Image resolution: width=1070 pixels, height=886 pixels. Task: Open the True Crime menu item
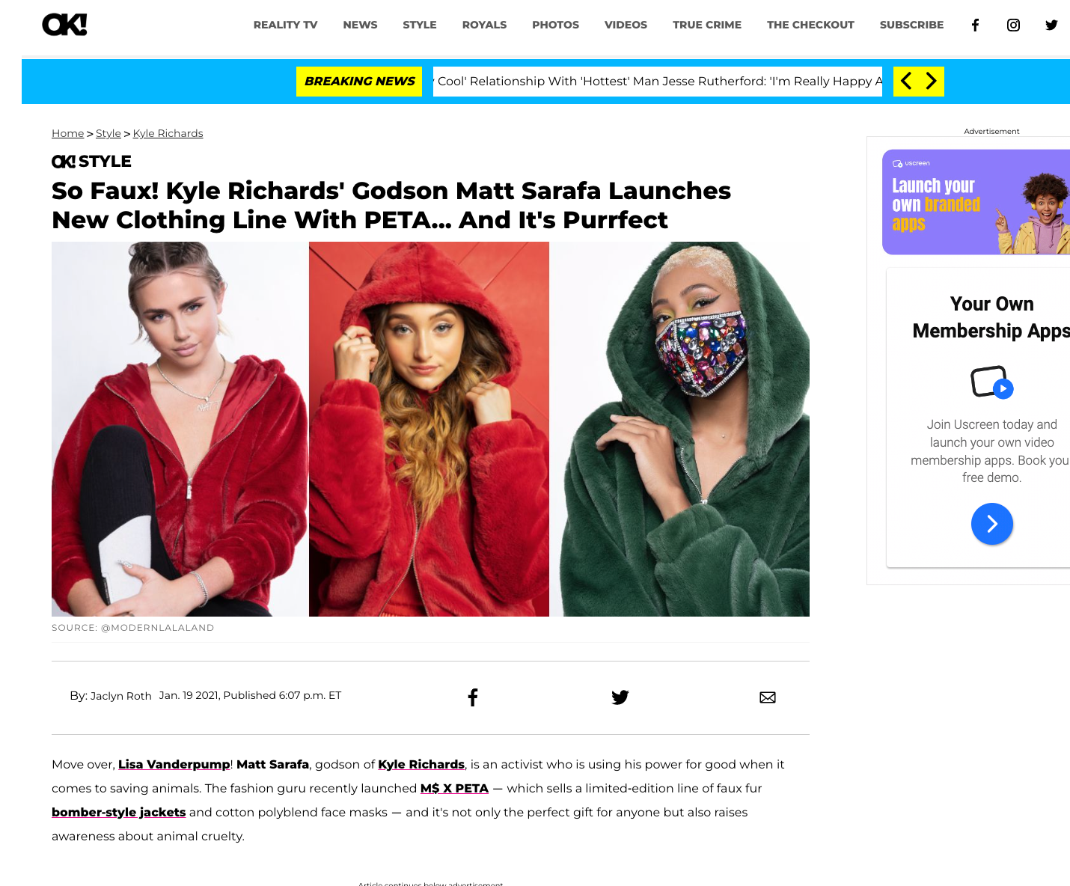(707, 25)
